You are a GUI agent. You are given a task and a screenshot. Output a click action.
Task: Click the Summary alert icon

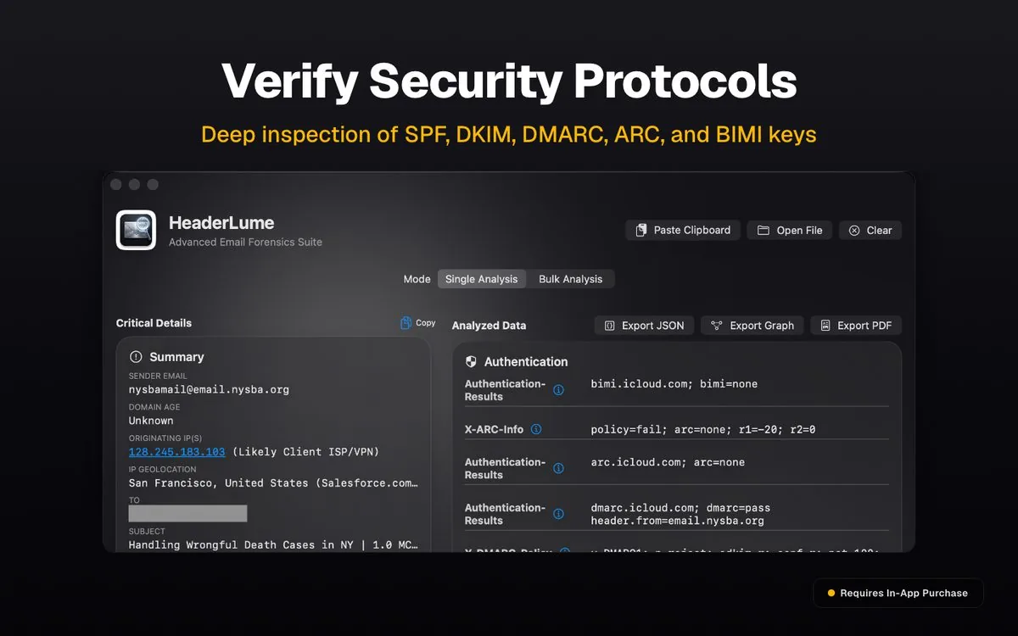point(136,357)
